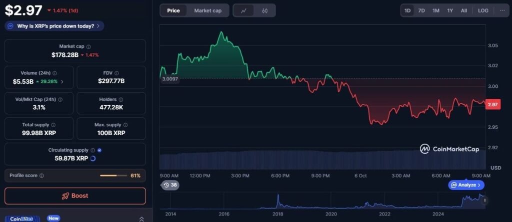Switch to the Market cap tab

pos(207,10)
